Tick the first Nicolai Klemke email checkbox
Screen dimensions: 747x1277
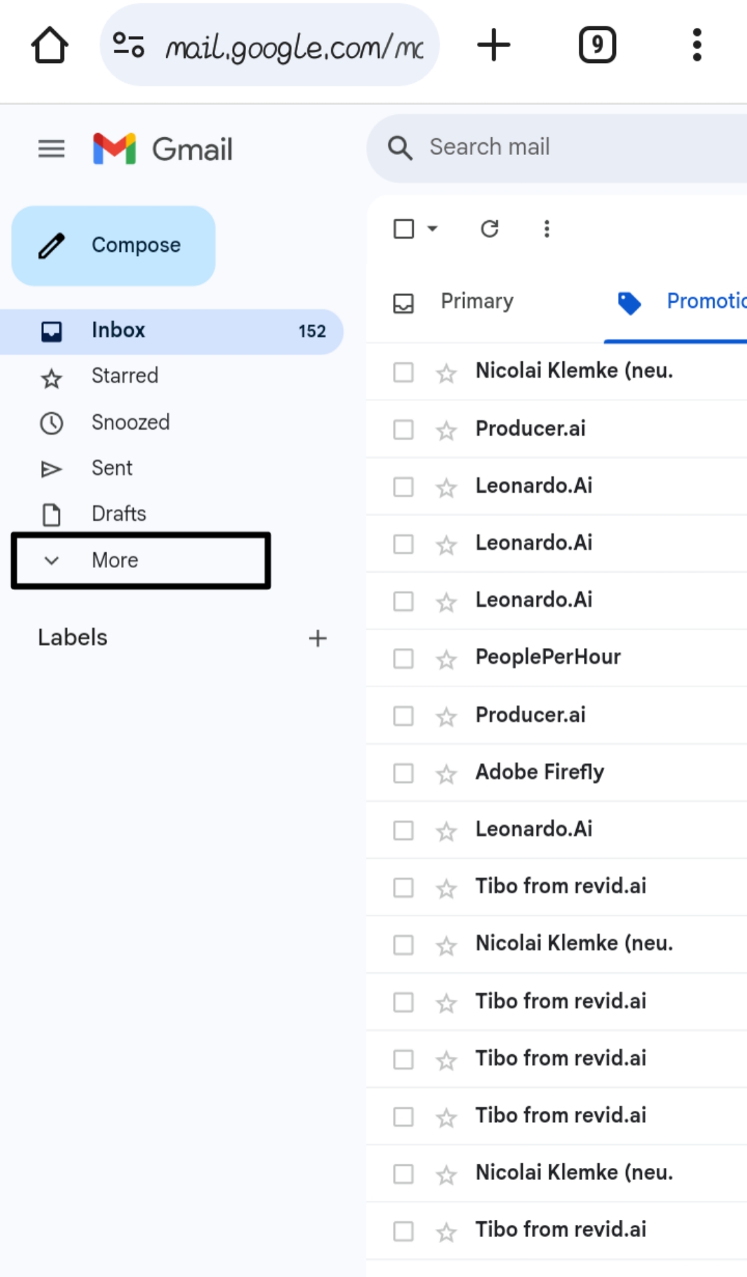403,372
